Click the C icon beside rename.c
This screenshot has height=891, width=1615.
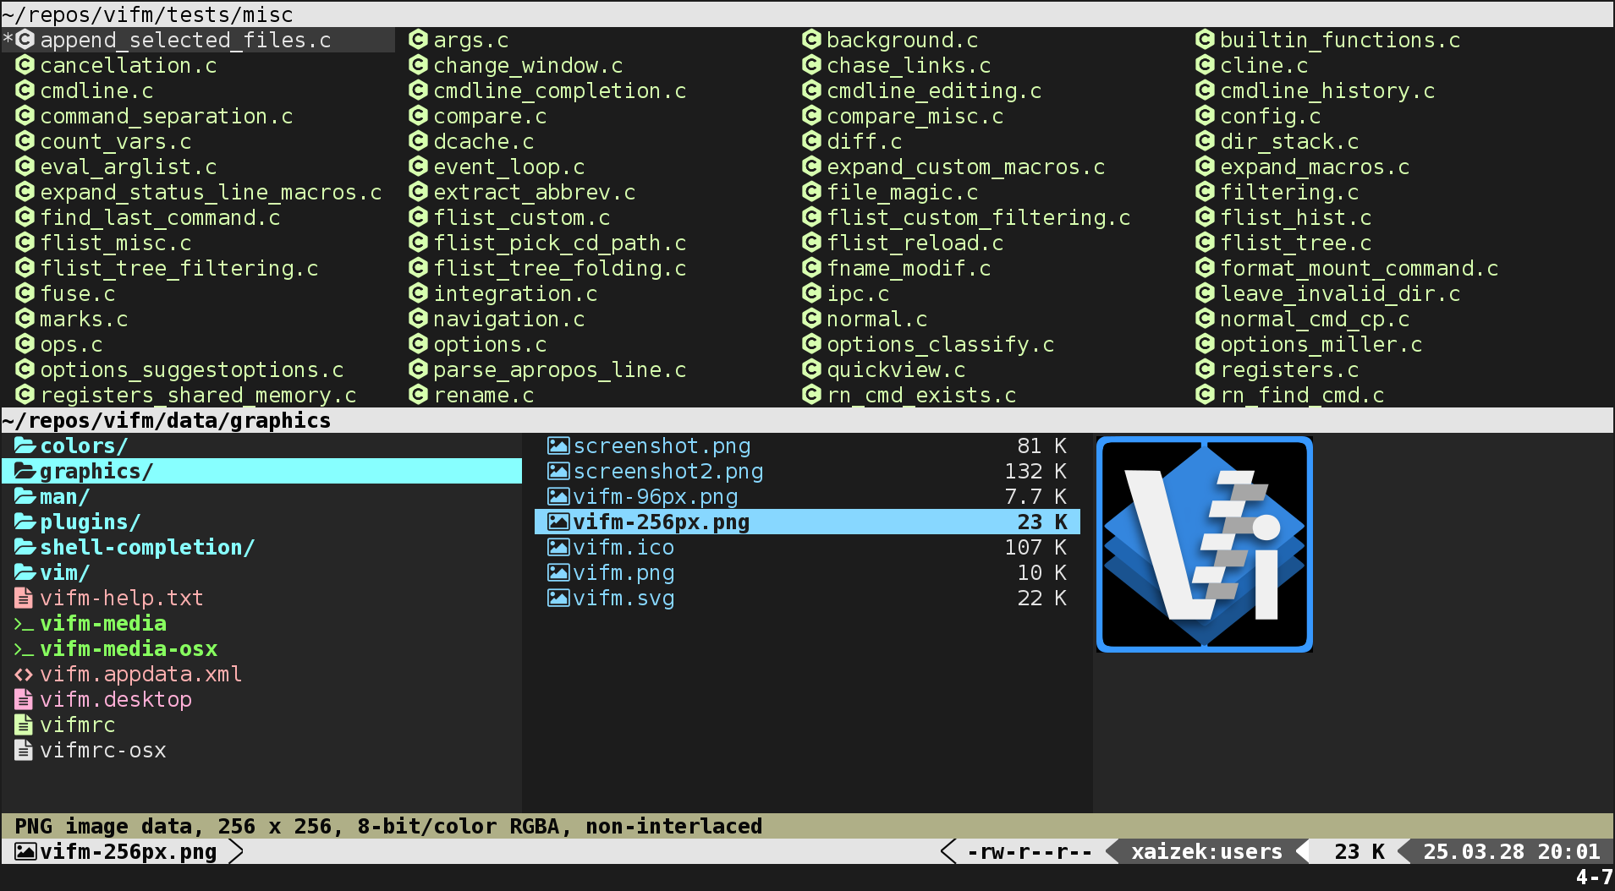[418, 395]
